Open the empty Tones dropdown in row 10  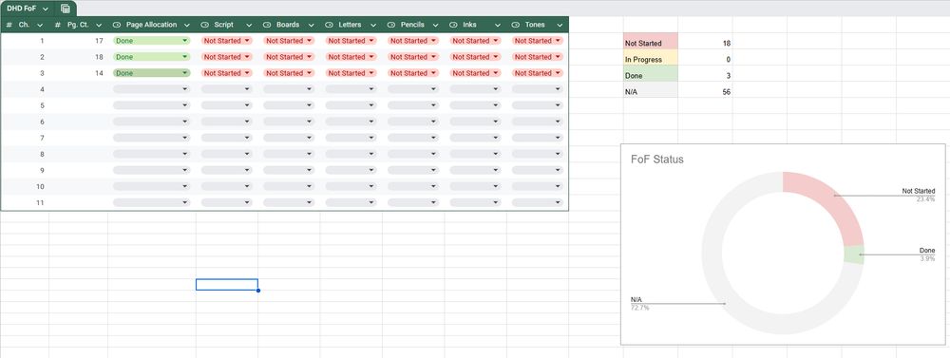coord(538,186)
